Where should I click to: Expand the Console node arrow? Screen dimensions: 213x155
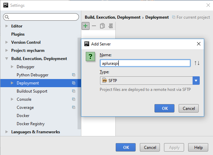click(12, 99)
